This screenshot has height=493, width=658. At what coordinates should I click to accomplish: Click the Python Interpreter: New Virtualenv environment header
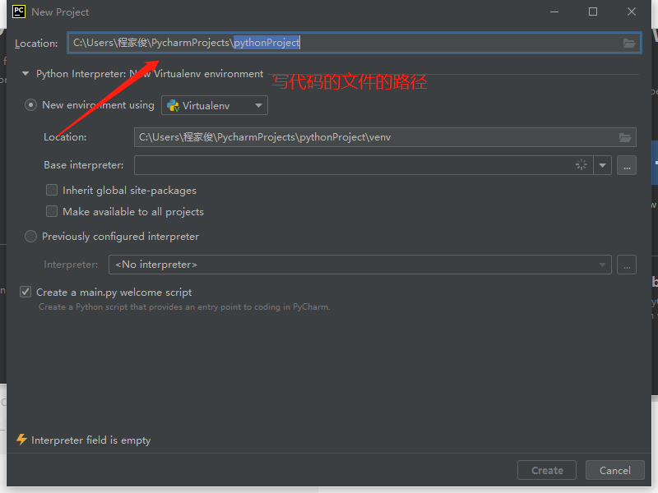pyautogui.click(x=150, y=74)
